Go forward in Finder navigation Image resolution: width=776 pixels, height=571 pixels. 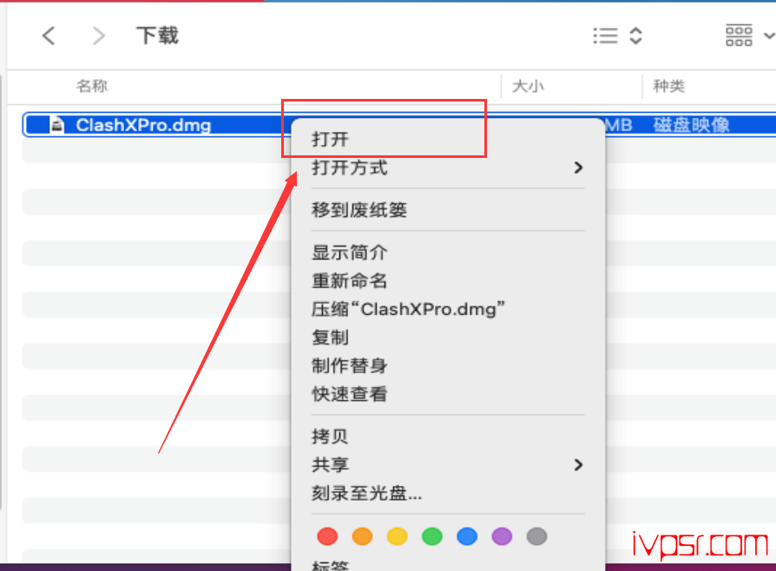(x=99, y=36)
